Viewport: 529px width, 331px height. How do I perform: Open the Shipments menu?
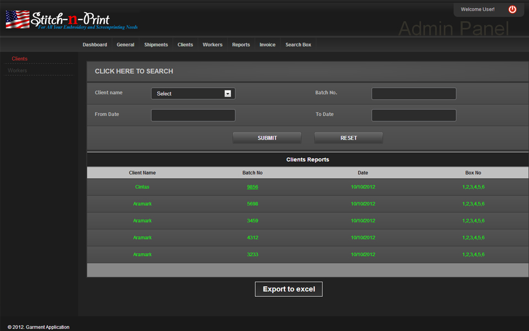(156, 45)
